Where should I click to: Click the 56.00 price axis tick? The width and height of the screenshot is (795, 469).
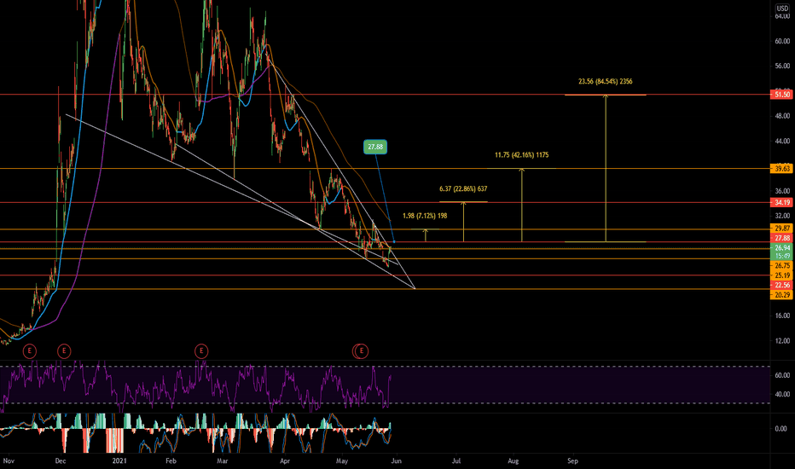(782, 67)
